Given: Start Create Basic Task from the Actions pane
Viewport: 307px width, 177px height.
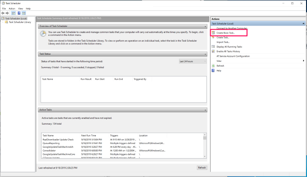Looking at the screenshot, I should pos(225,33).
